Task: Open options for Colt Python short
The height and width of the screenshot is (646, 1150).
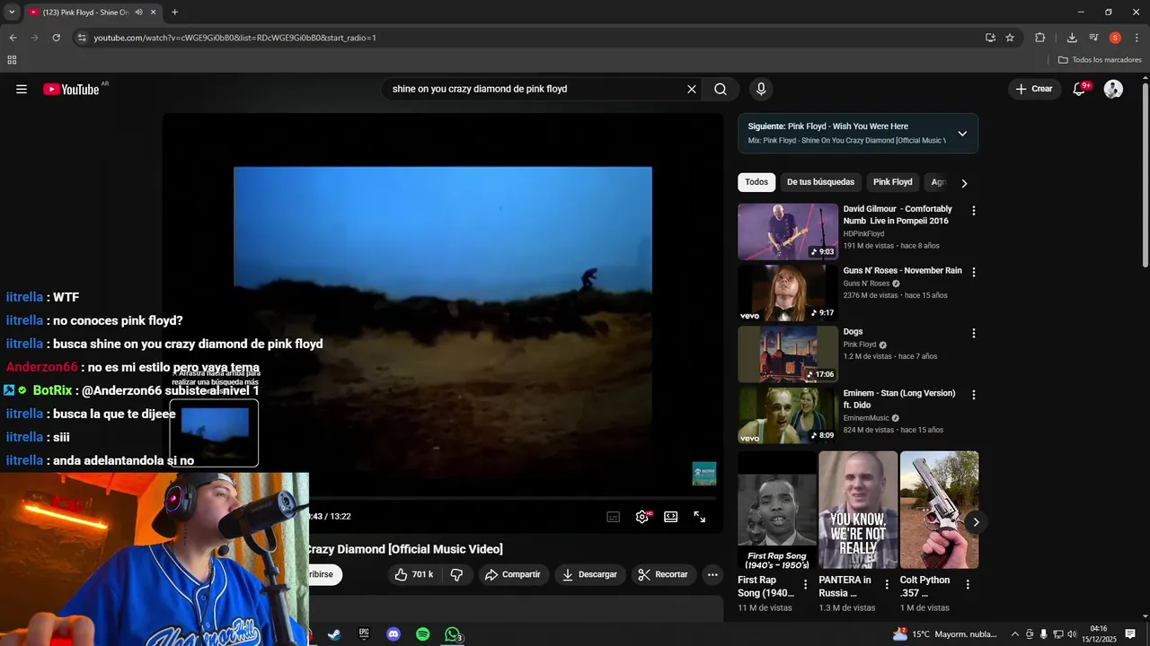Action: [968, 585]
